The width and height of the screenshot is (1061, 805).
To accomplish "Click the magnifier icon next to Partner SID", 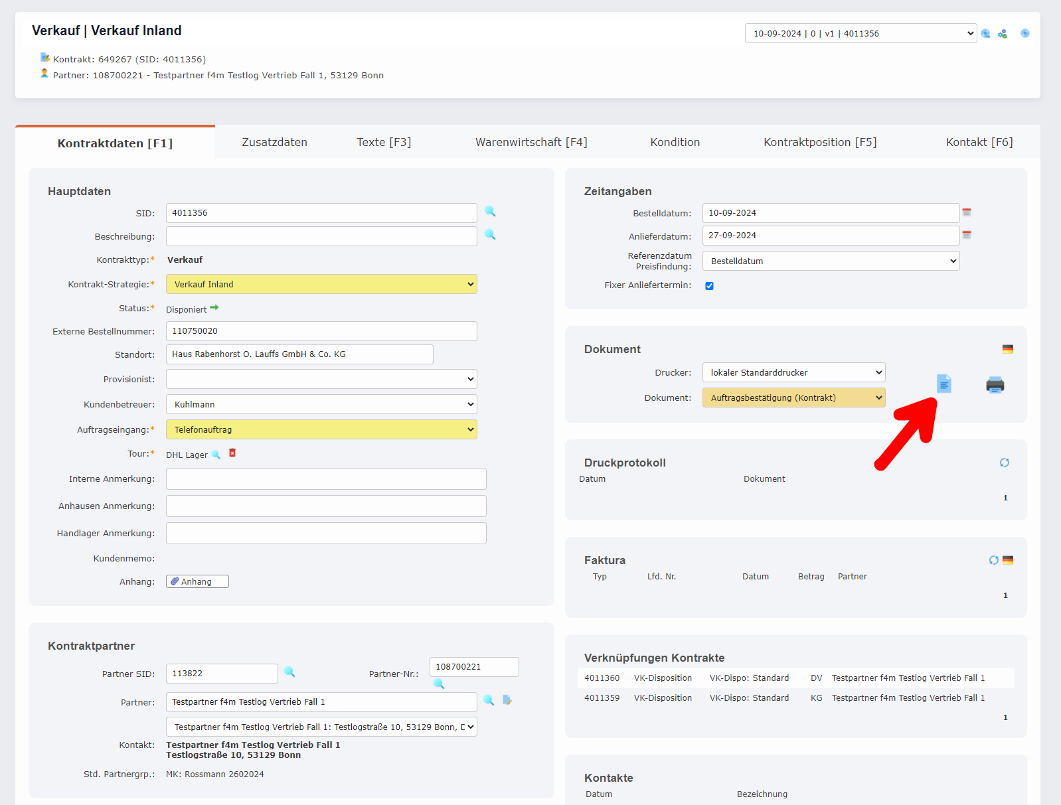I will 289,672.
